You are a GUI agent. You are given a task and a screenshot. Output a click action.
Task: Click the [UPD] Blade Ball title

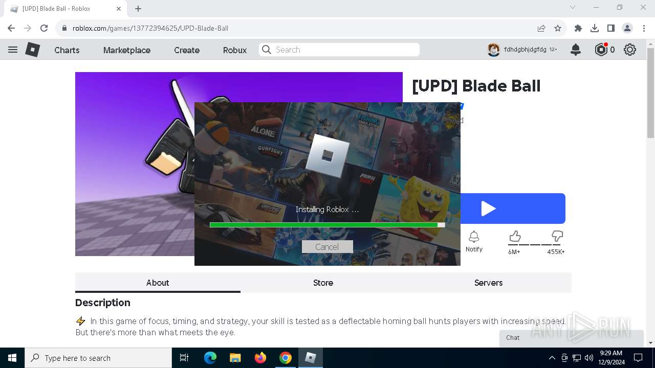[476, 86]
